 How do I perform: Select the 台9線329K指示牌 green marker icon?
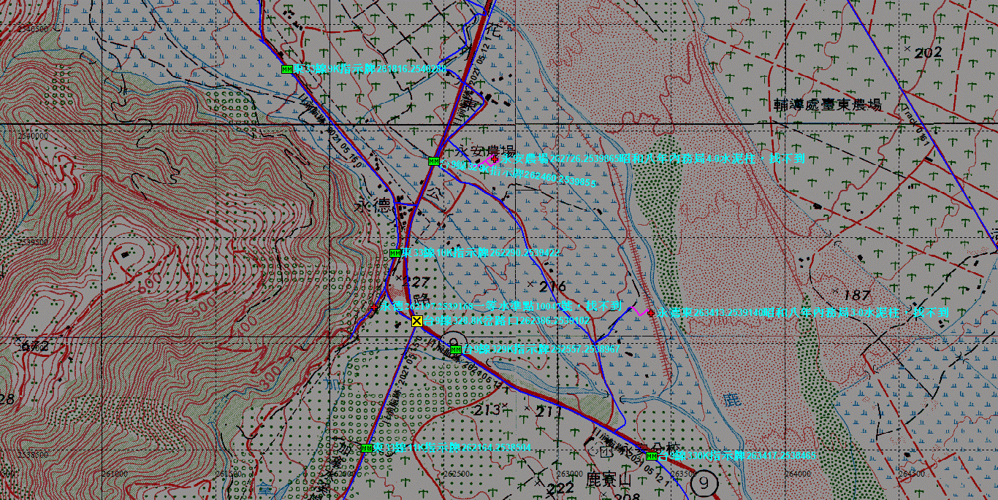click(456, 350)
